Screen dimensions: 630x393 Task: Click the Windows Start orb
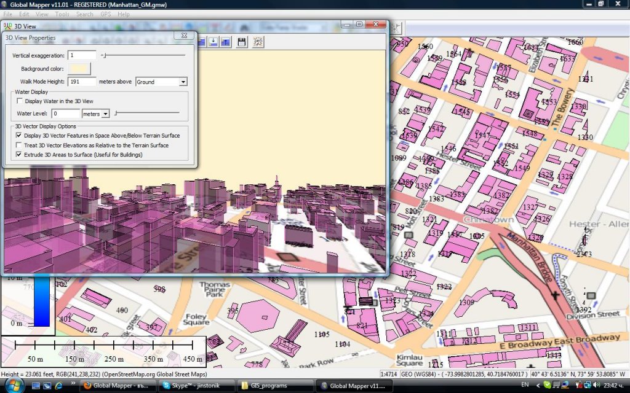coord(15,386)
